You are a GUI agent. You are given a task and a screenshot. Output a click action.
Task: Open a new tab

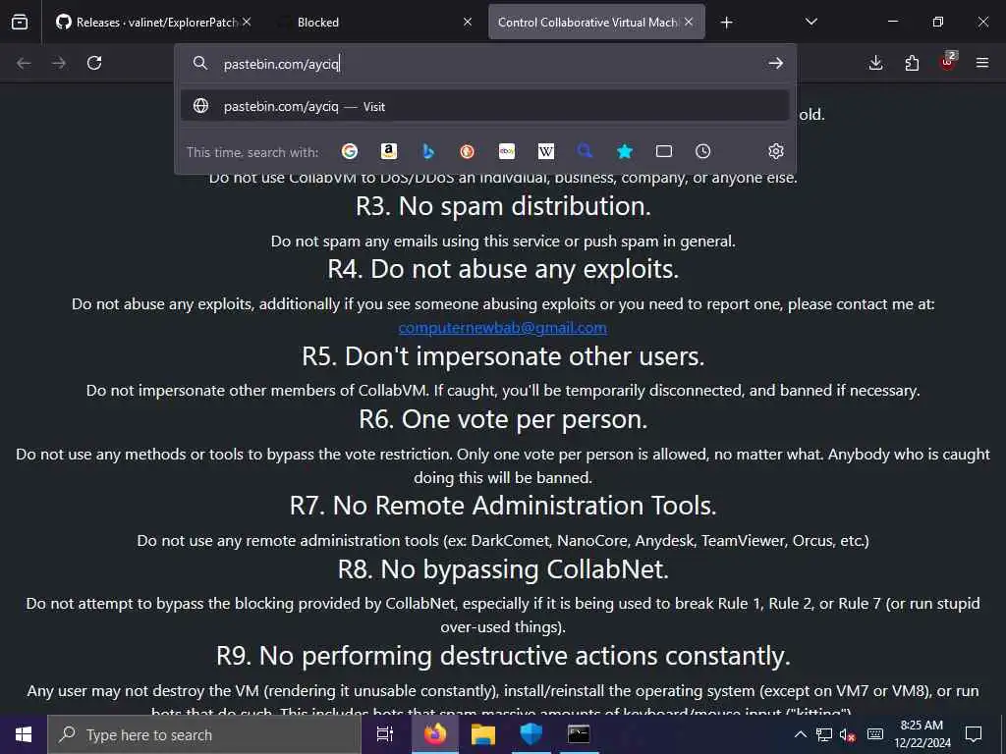coord(726,23)
